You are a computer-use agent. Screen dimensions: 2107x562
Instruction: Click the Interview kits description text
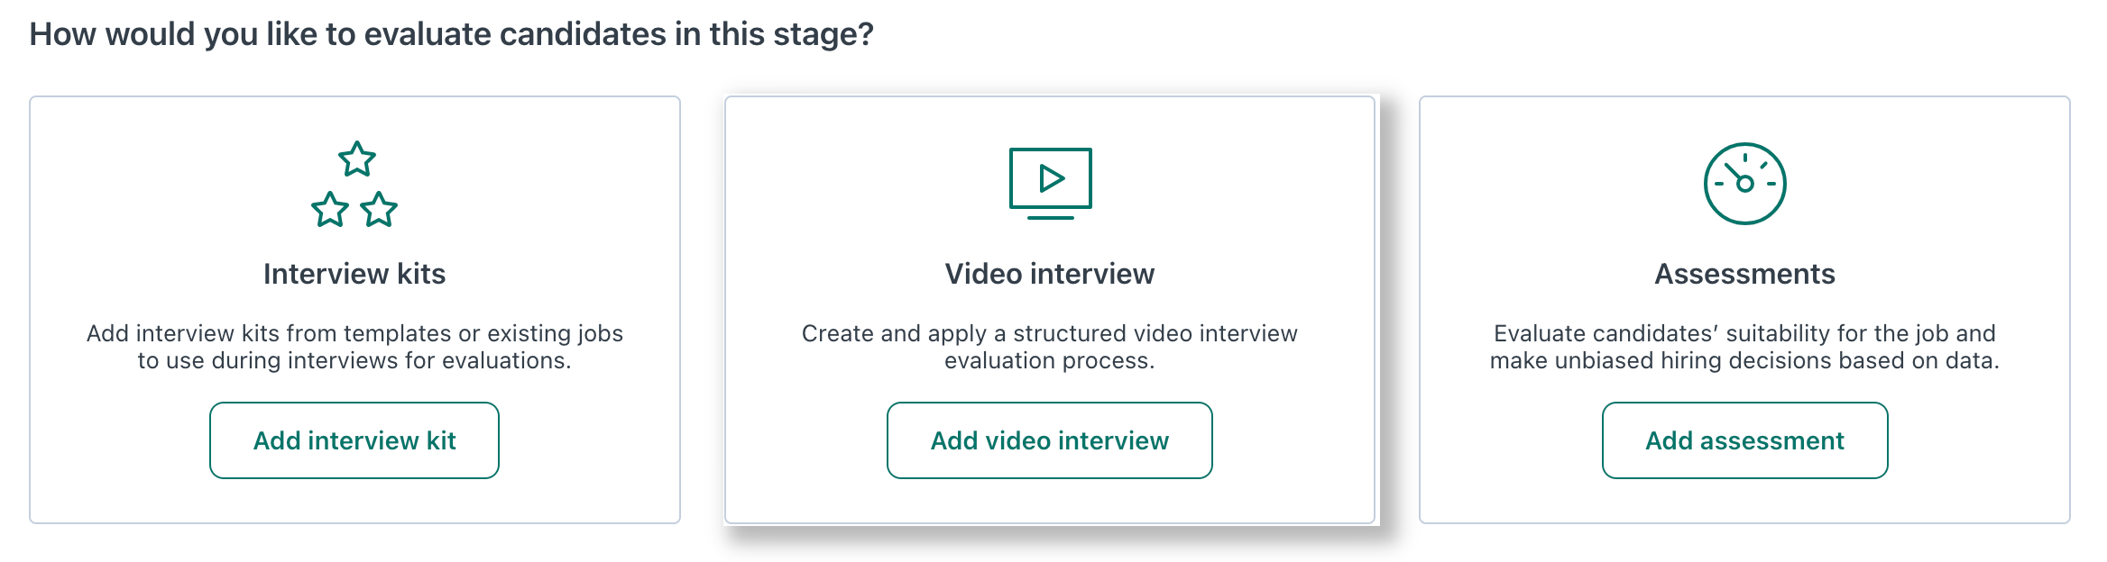pos(354,347)
